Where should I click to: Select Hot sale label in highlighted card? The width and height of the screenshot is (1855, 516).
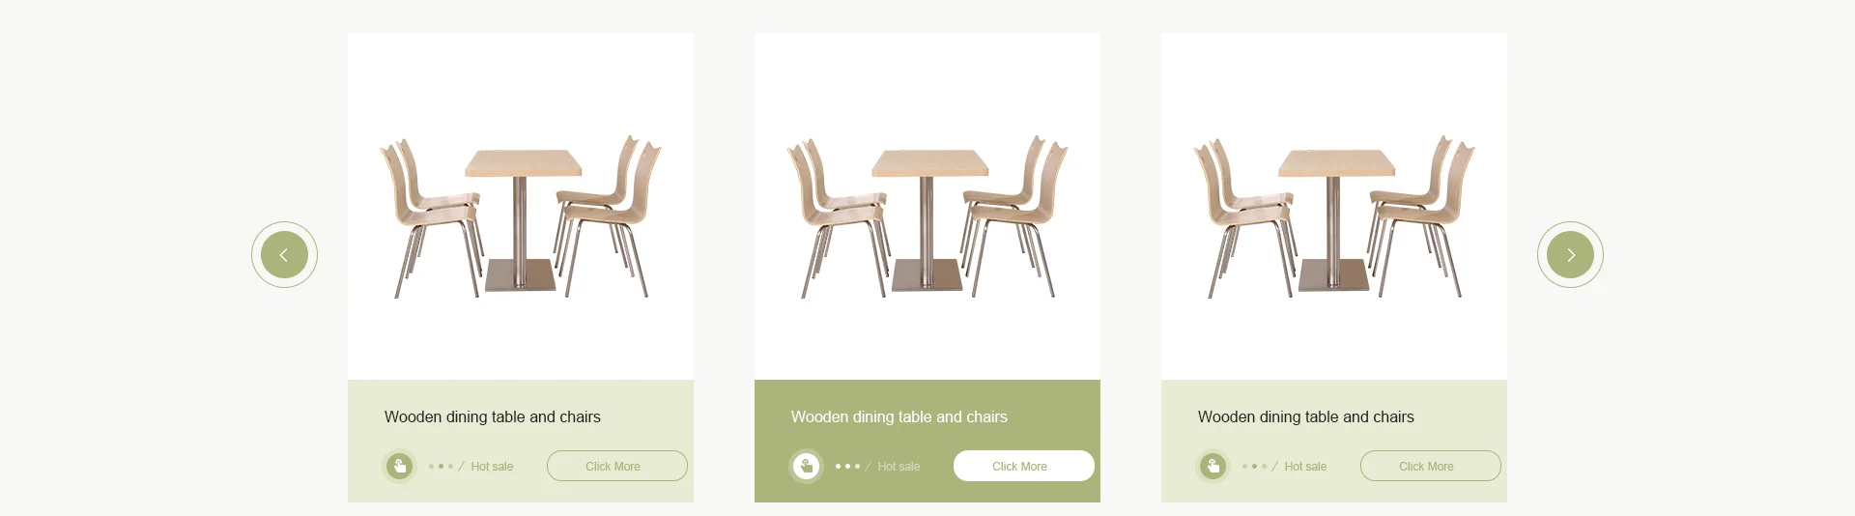pos(899,467)
